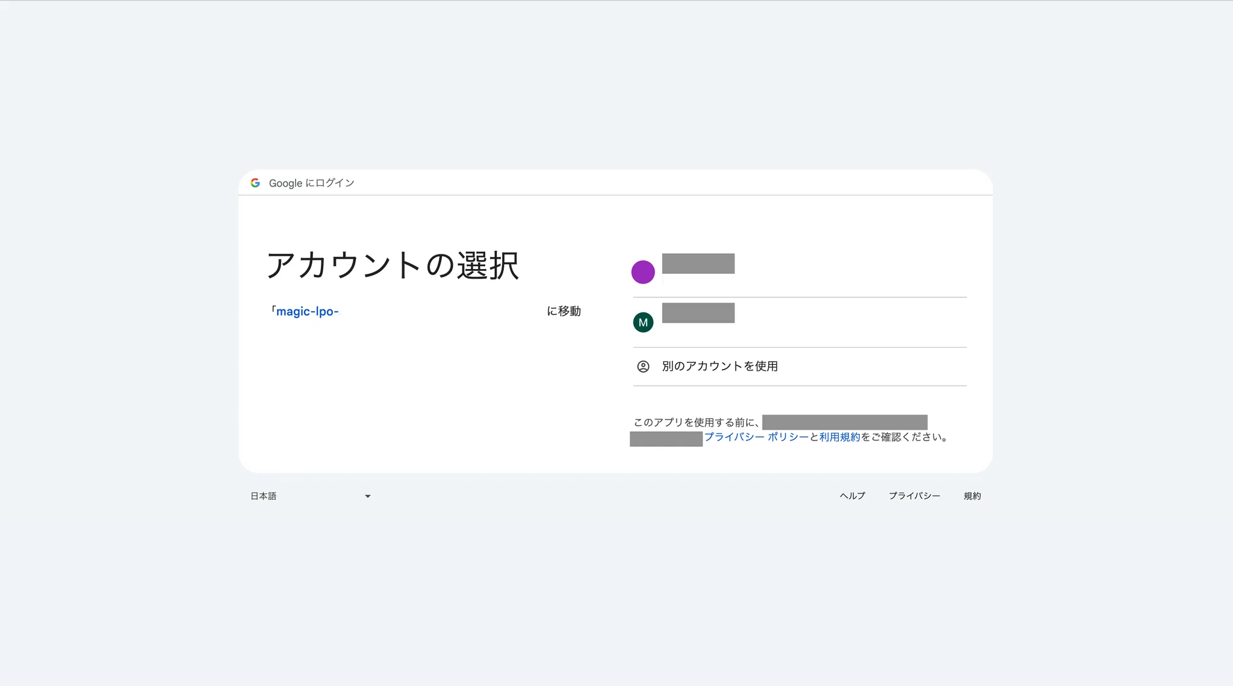
Task: Open the プライバシー ポリシー link
Action: pos(756,437)
